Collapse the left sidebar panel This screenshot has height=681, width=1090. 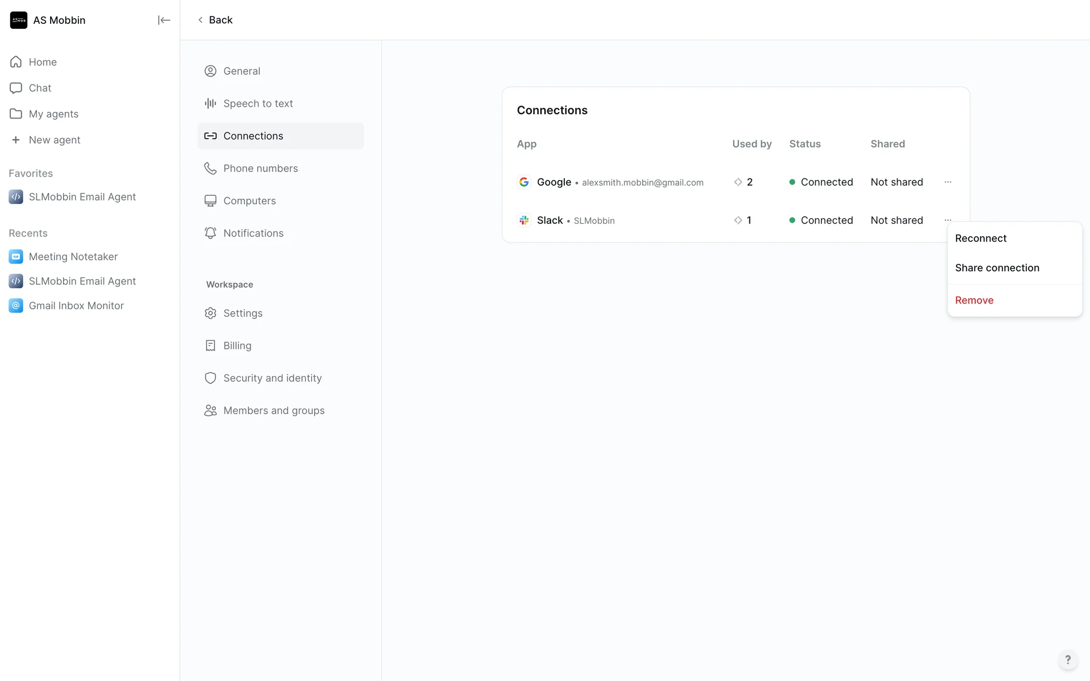pyautogui.click(x=163, y=20)
